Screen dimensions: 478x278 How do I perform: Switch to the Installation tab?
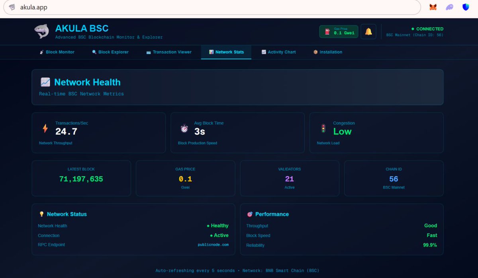coord(328,52)
